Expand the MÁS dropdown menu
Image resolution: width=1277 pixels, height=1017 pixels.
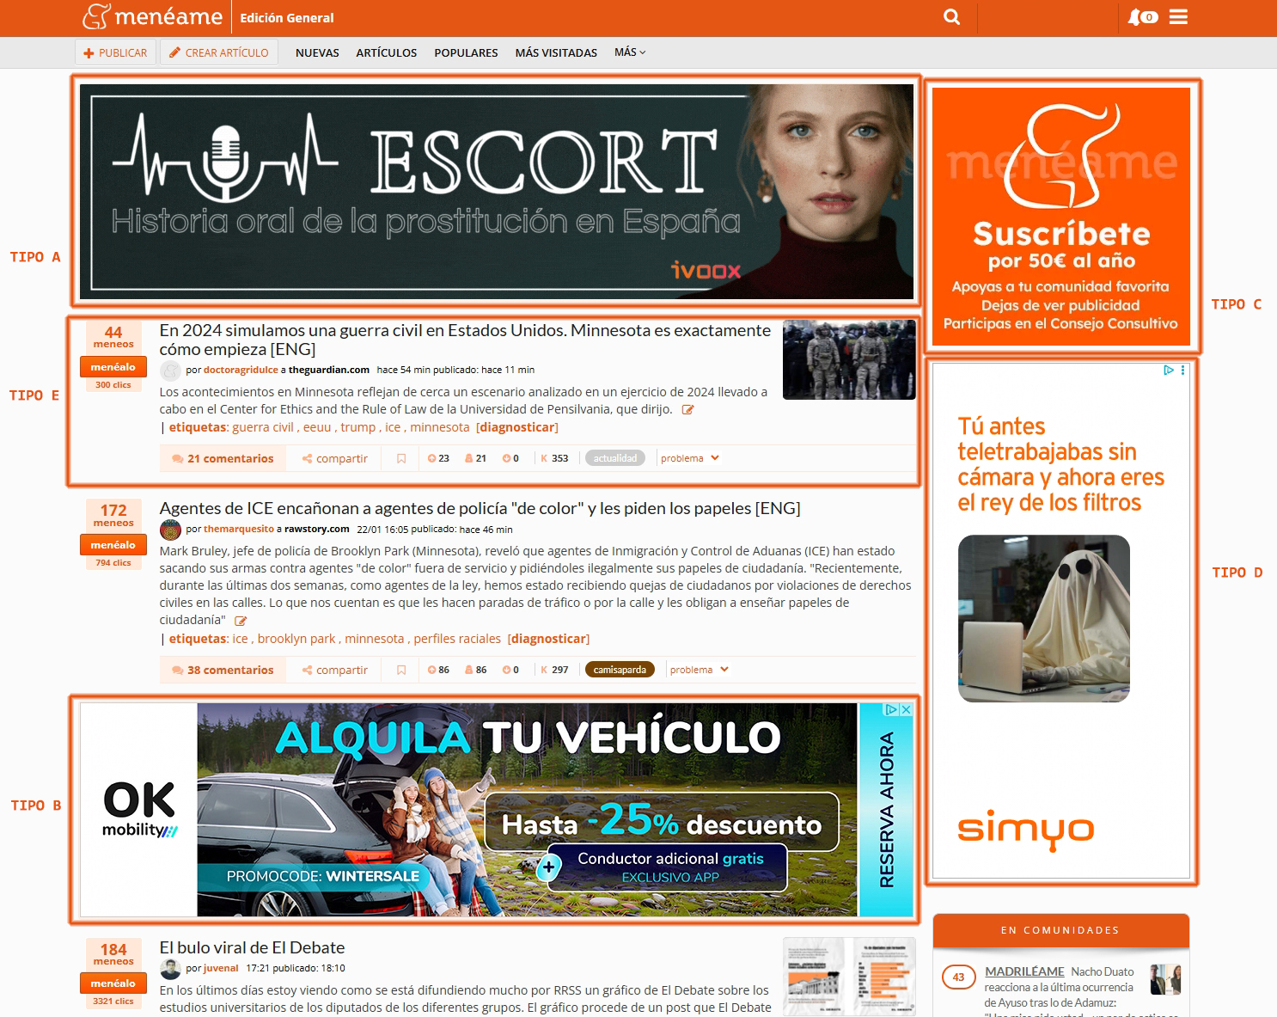click(629, 52)
